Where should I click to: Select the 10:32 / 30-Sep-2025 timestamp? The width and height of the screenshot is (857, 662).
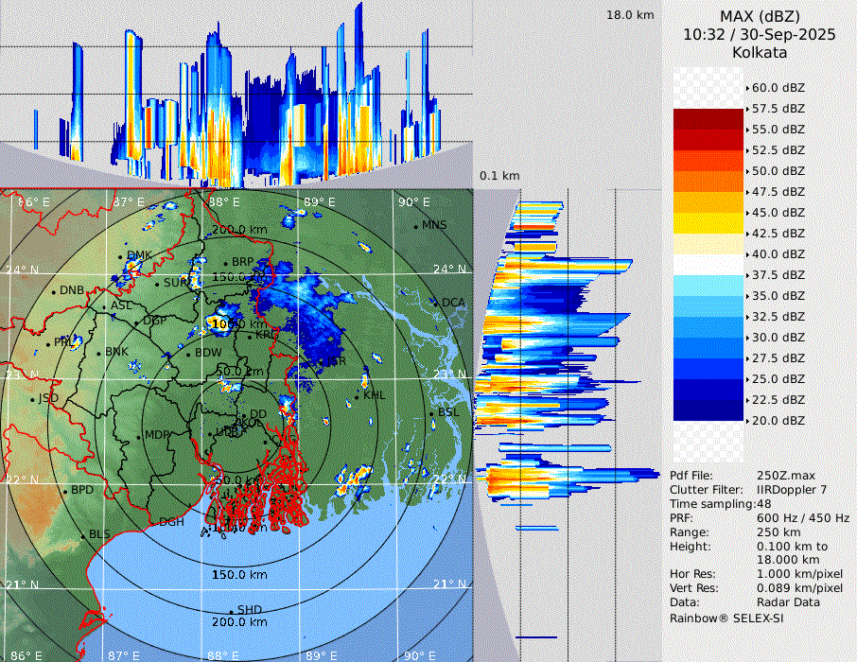click(x=759, y=35)
